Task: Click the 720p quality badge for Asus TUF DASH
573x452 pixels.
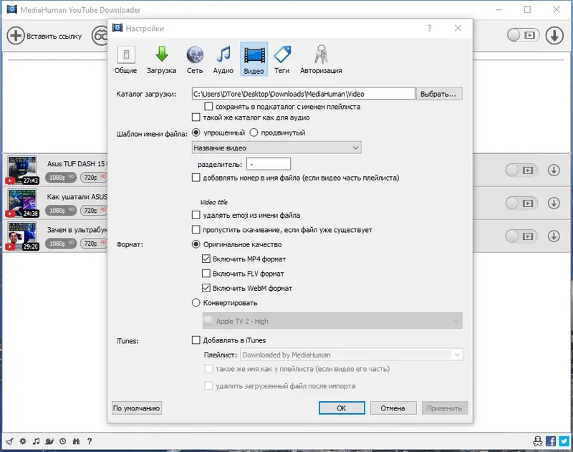Action: click(94, 178)
